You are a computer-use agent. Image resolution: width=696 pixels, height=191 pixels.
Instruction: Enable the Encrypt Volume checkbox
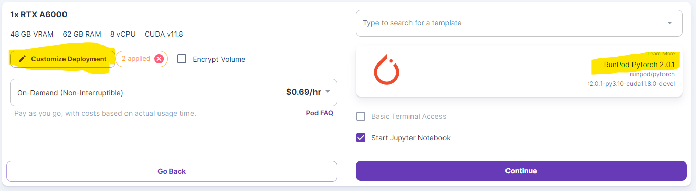click(x=182, y=59)
